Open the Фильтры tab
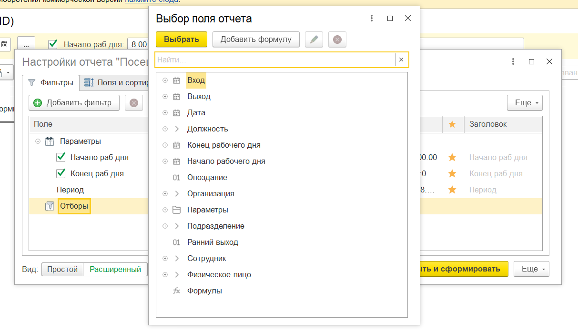The image size is (578, 332). (x=51, y=82)
